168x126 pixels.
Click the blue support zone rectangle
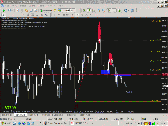pyautogui.click(x=105, y=72)
